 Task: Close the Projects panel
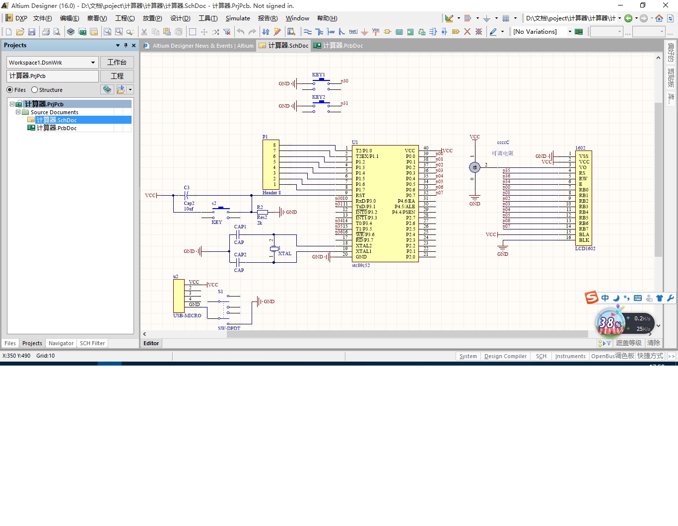click(x=134, y=45)
